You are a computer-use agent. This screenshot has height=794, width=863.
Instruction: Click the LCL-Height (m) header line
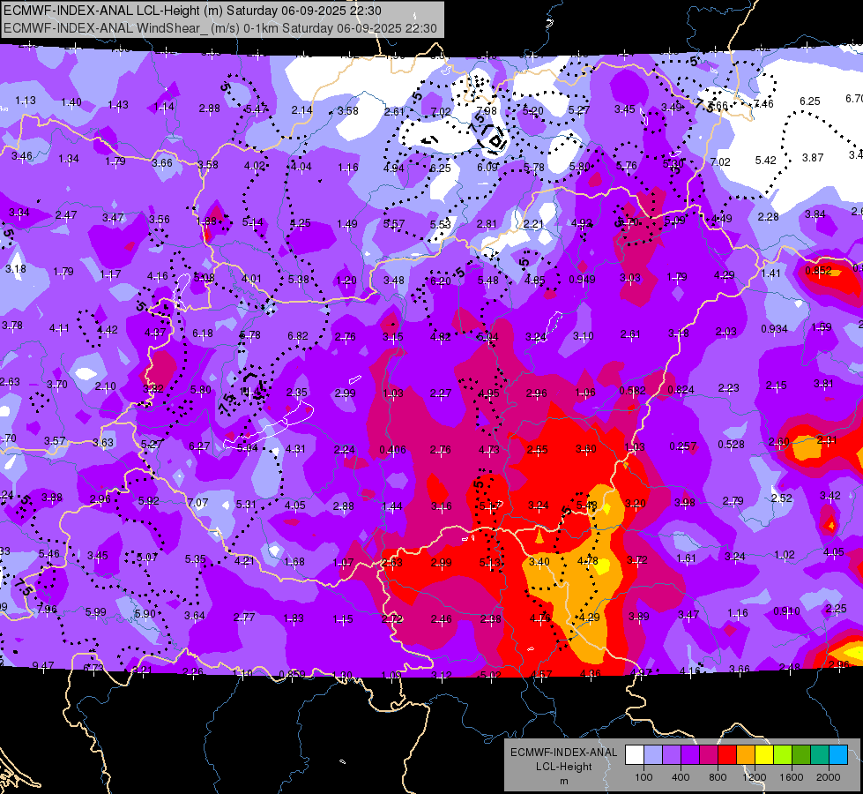coord(193,11)
